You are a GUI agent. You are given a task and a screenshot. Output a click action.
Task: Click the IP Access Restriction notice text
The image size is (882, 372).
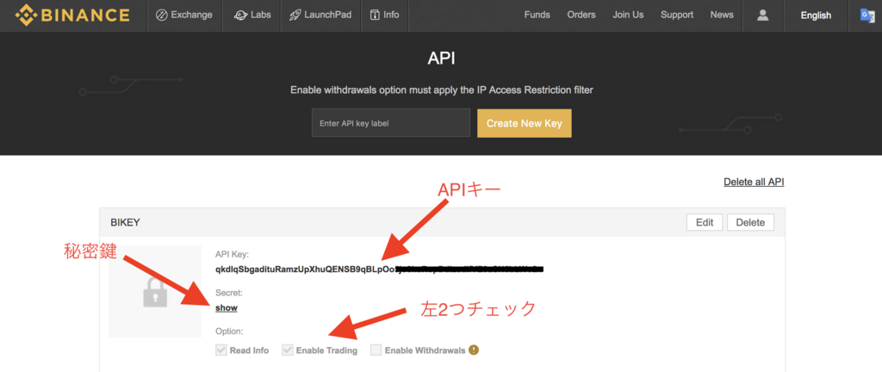click(x=442, y=90)
